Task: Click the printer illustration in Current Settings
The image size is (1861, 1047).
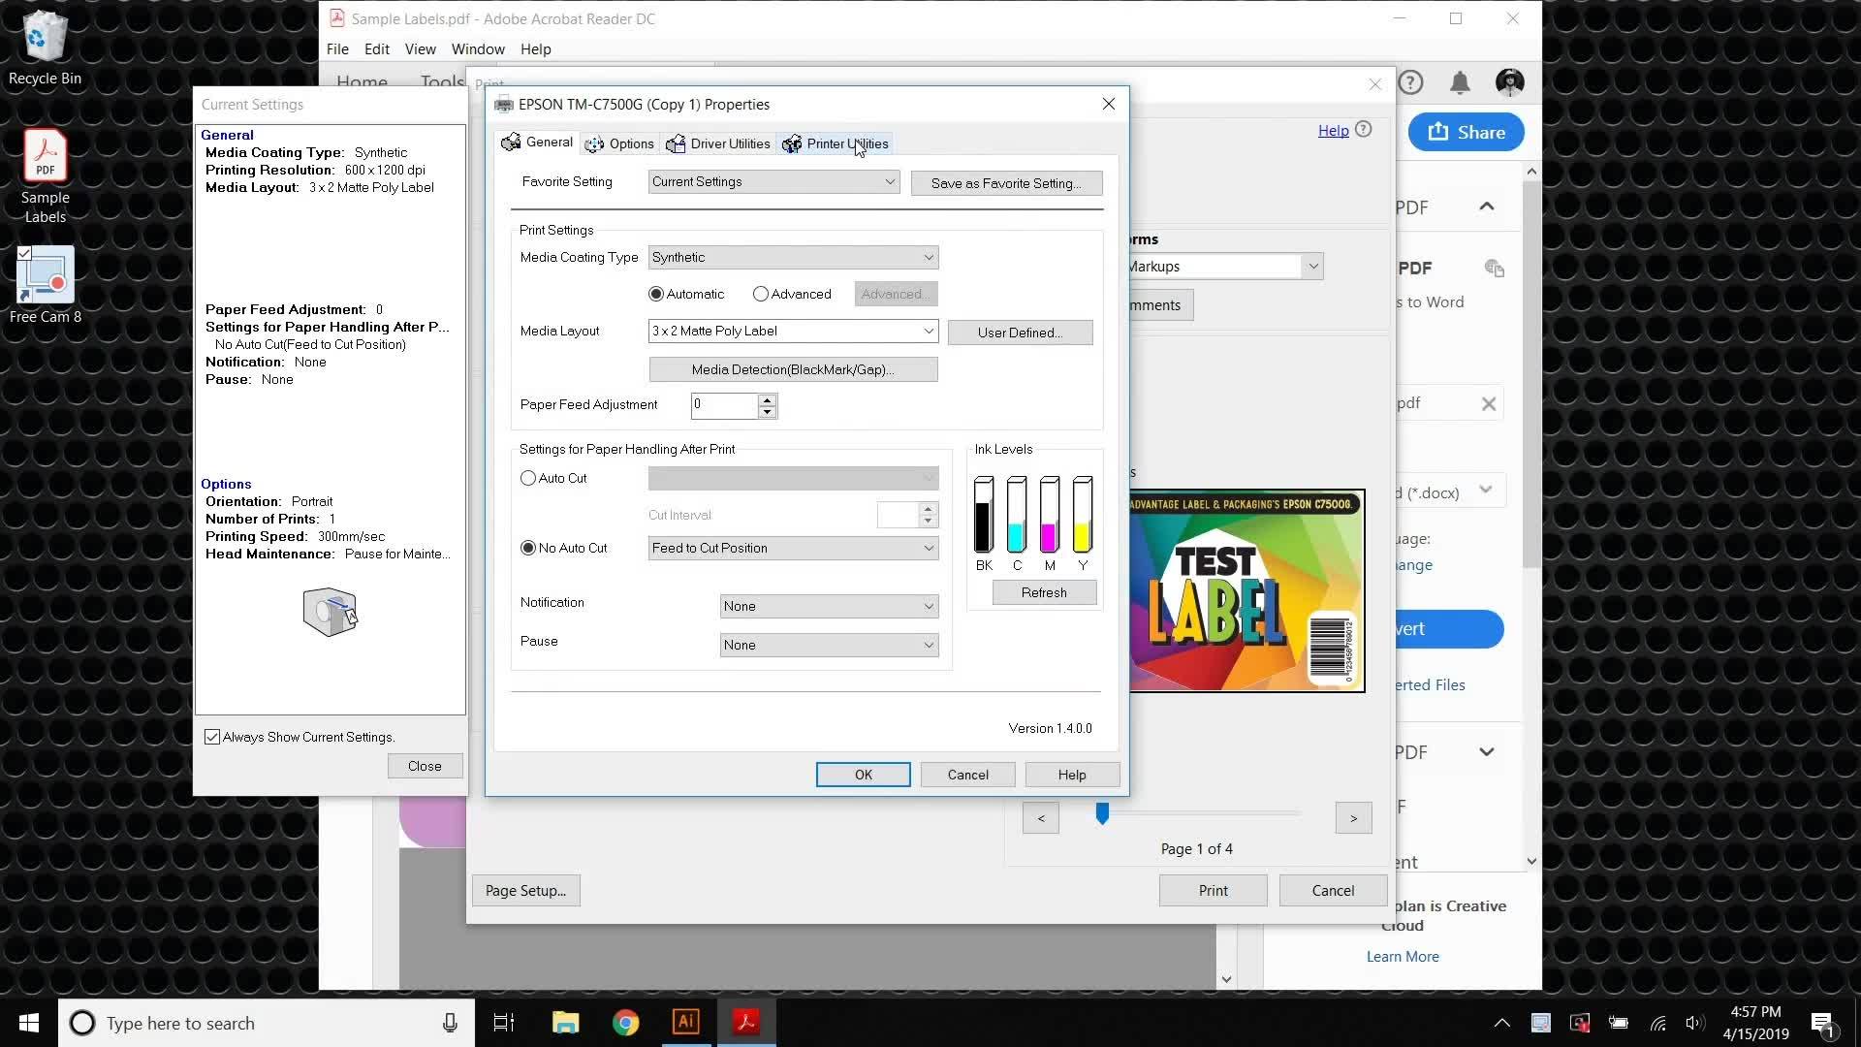Action: pyautogui.click(x=330, y=612)
